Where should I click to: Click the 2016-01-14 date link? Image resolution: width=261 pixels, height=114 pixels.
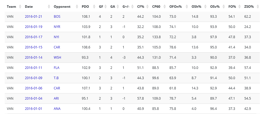click(33, 58)
